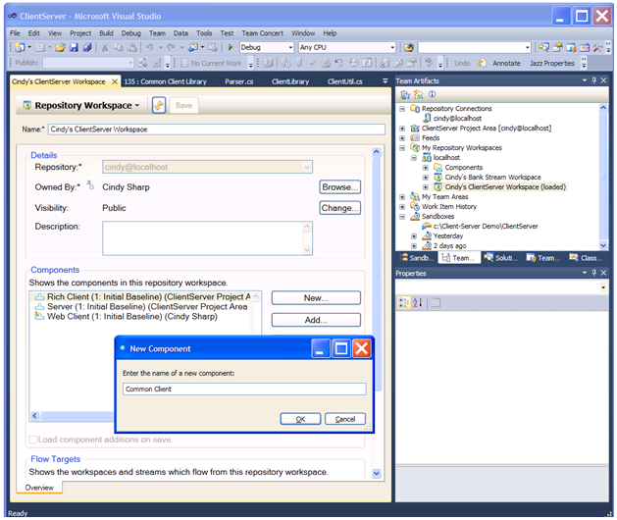The height and width of the screenshot is (520, 617).
Task: Click components list horizontal scroll left arrow
Action: pyautogui.click(x=35, y=416)
